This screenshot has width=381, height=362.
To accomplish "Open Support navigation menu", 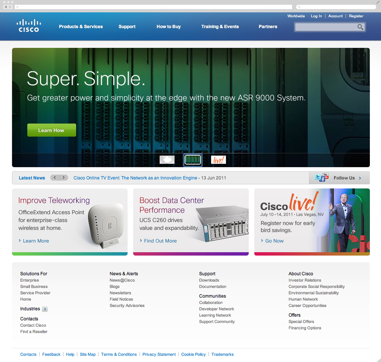I will tap(127, 27).
